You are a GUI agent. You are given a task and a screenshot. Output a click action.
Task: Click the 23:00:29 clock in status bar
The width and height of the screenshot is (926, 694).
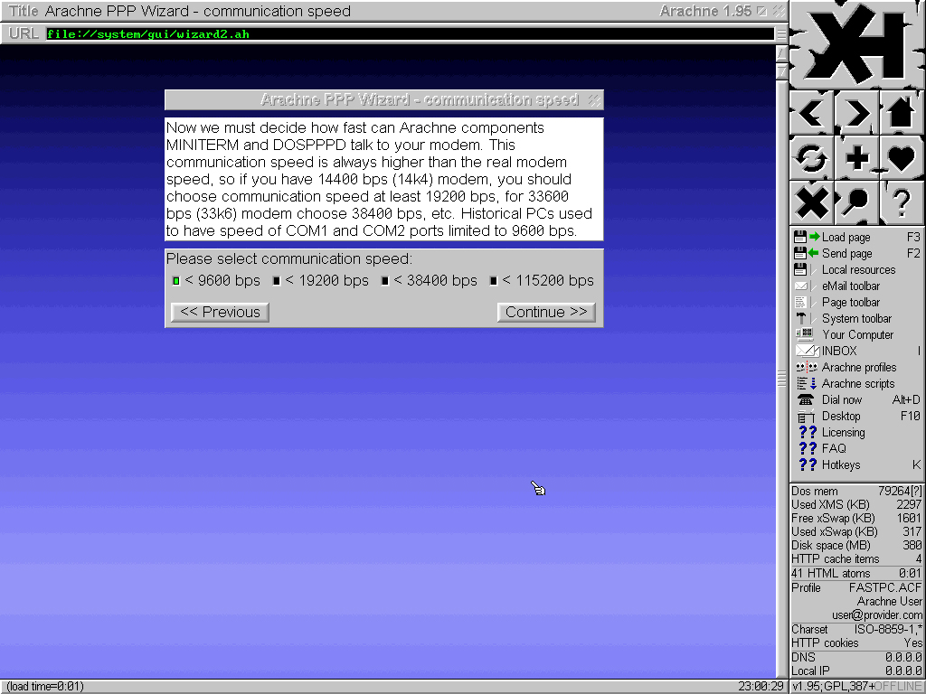point(761,687)
